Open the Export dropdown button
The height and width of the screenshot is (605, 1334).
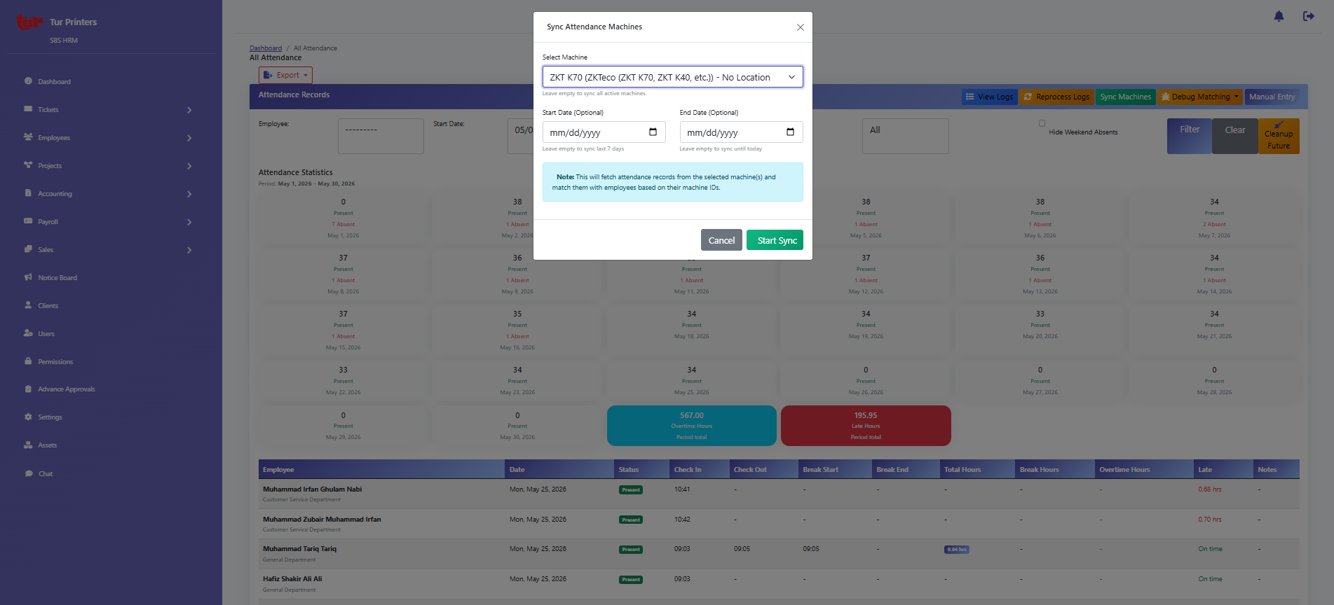(285, 75)
